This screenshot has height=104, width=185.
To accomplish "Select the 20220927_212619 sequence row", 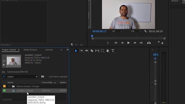I will (x=34, y=90).
